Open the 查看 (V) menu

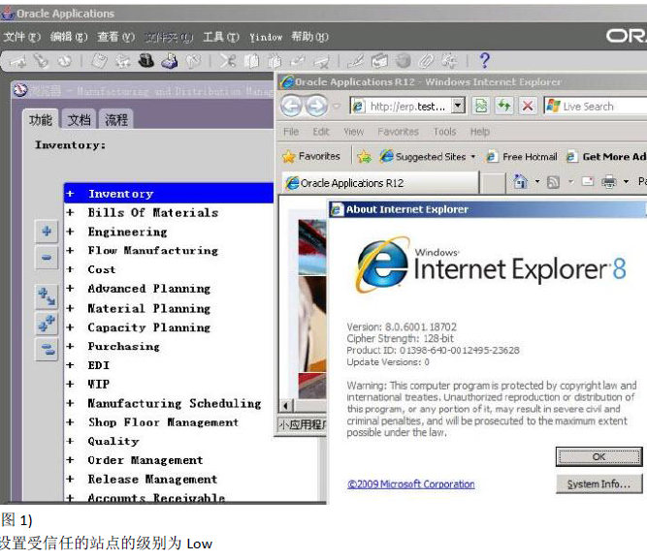point(116,37)
